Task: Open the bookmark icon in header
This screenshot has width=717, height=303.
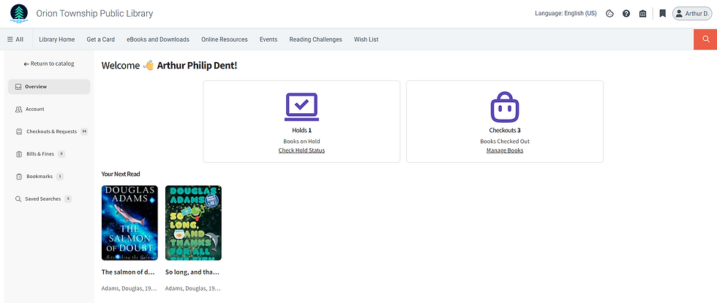Action: coord(663,14)
